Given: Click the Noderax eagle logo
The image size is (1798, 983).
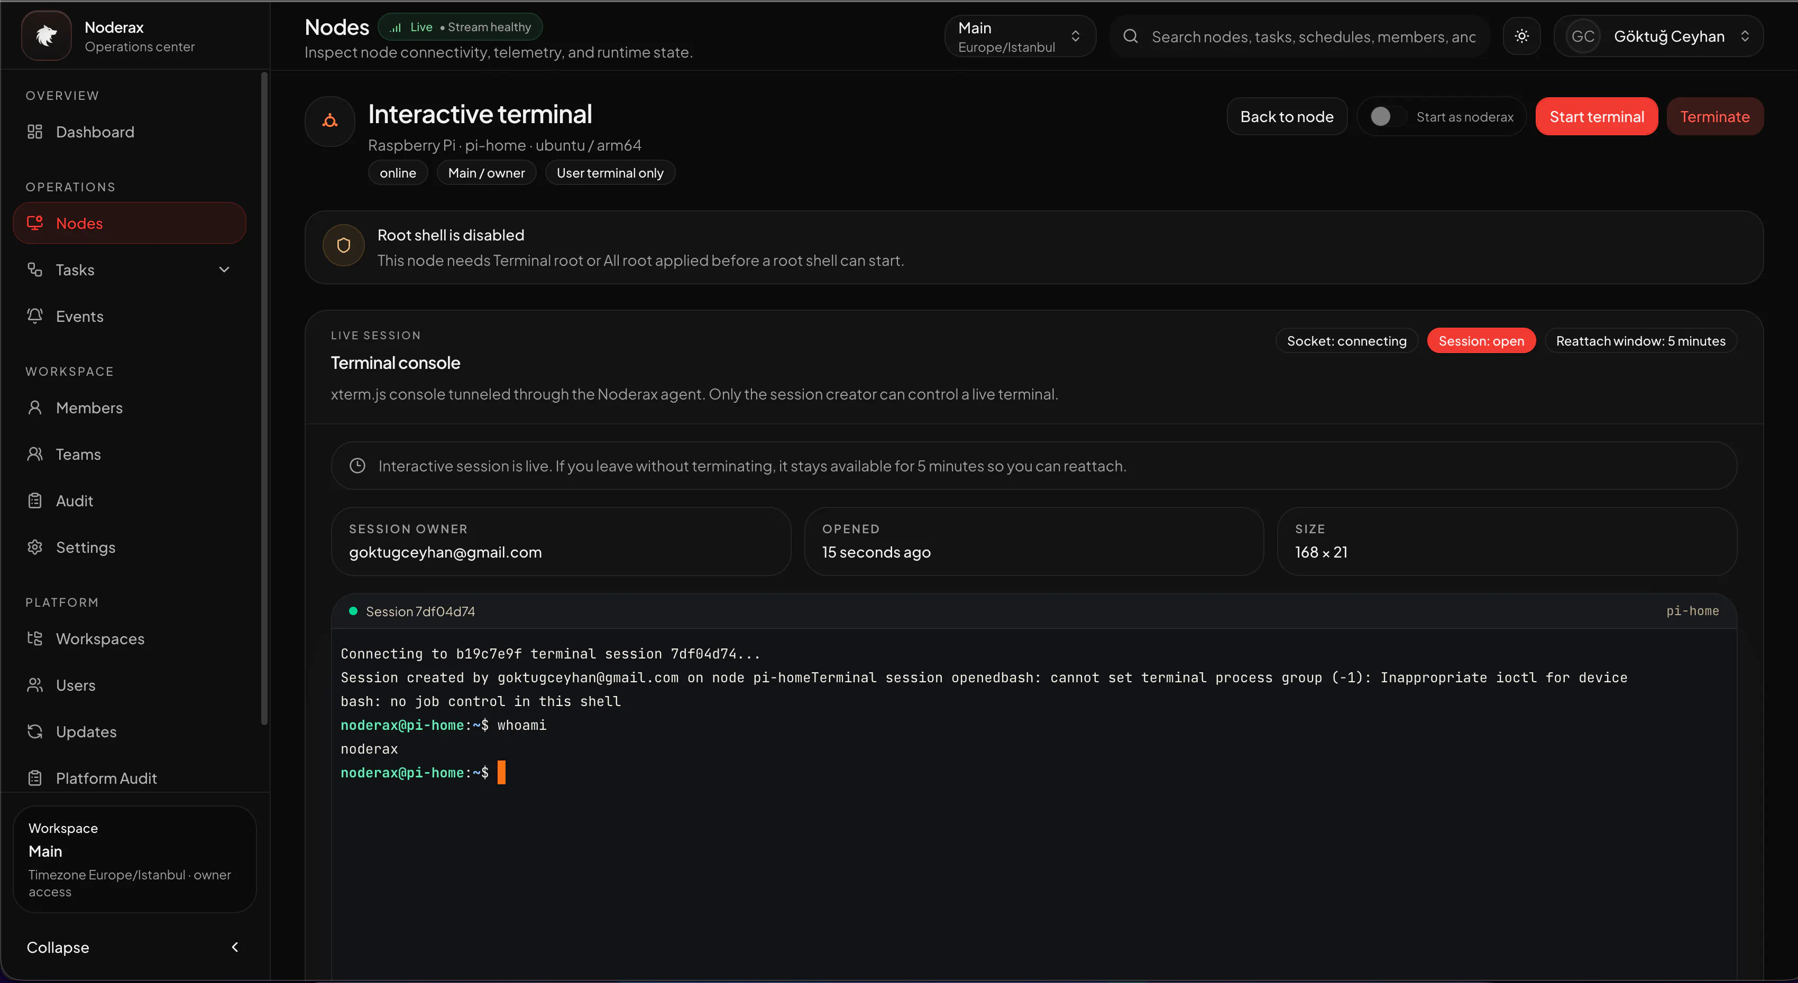Looking at the screenshot, I should [46, 35].
